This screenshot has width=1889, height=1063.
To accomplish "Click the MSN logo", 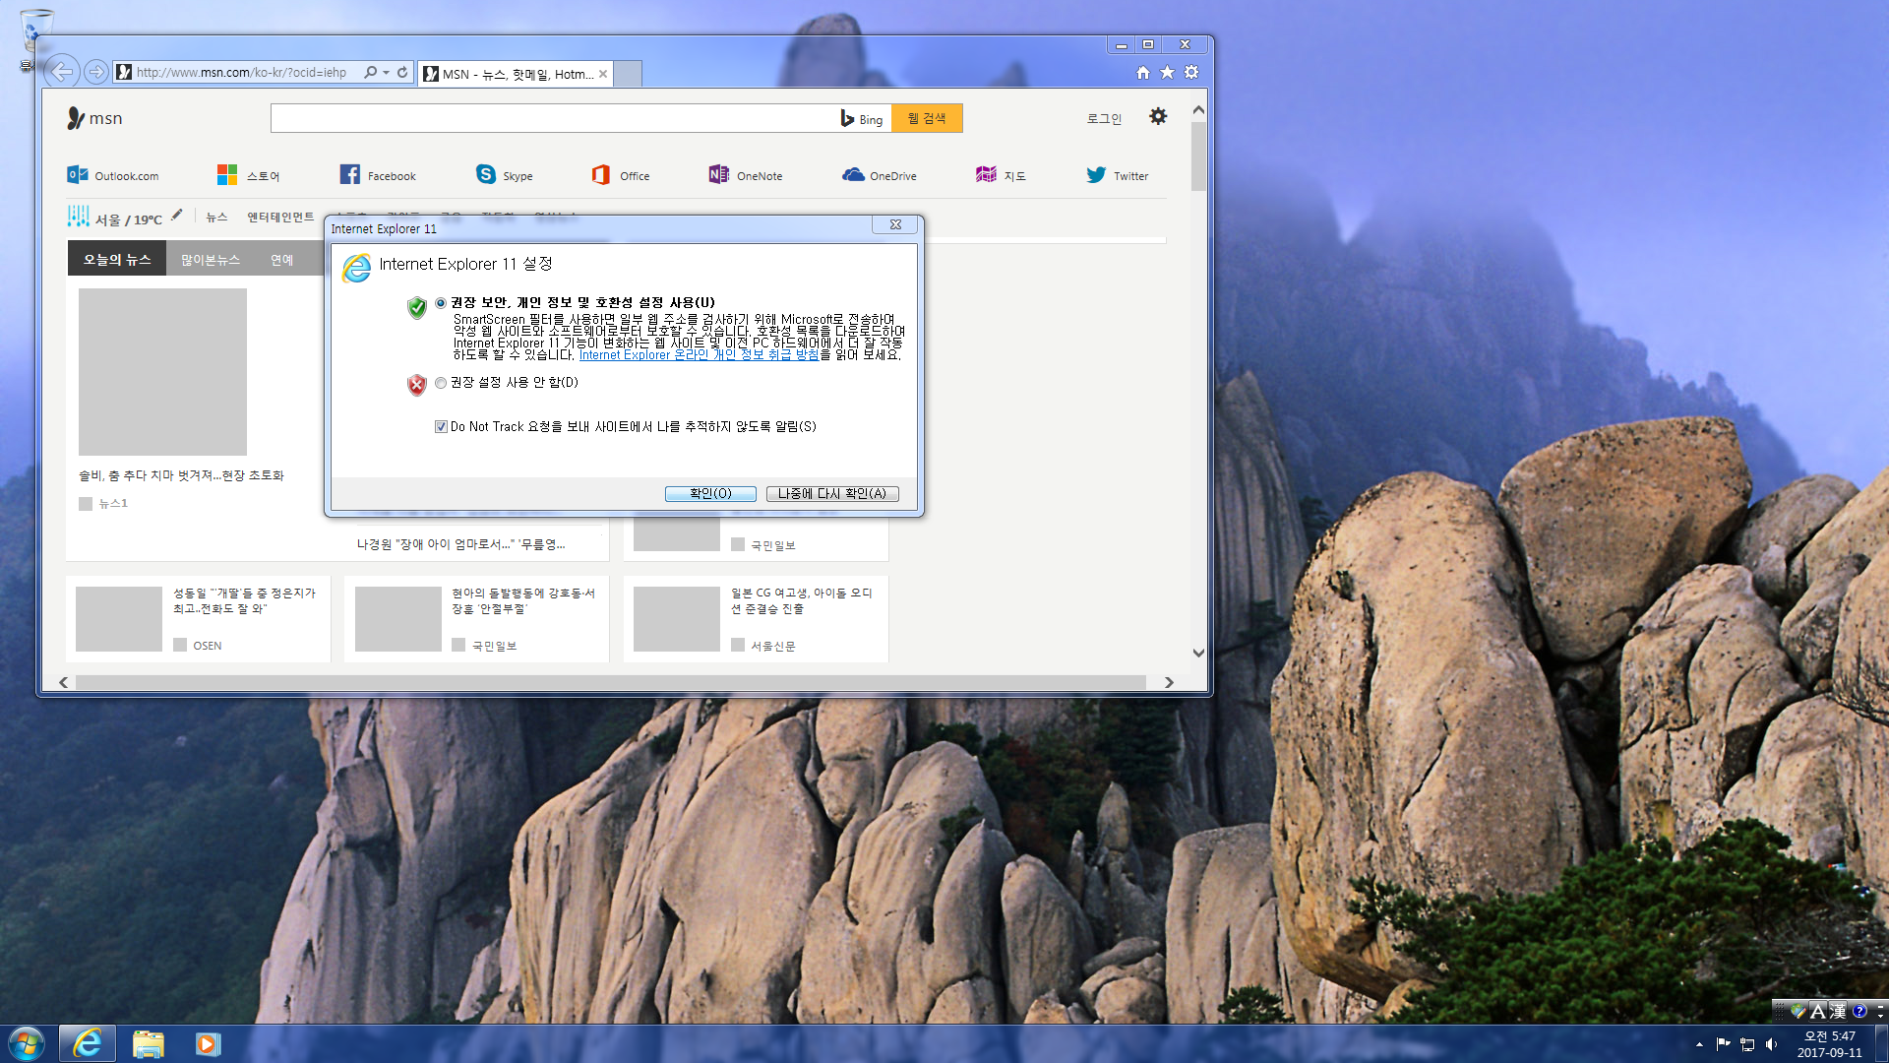I will click(94, 118).
